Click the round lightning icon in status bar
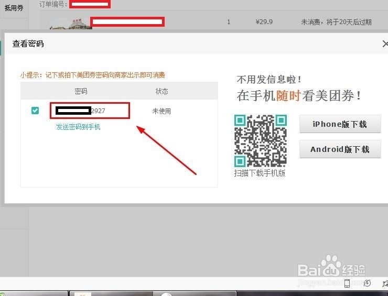Viewport: 388px width, 296px height. pyautogui.click(x=367, y=283)
